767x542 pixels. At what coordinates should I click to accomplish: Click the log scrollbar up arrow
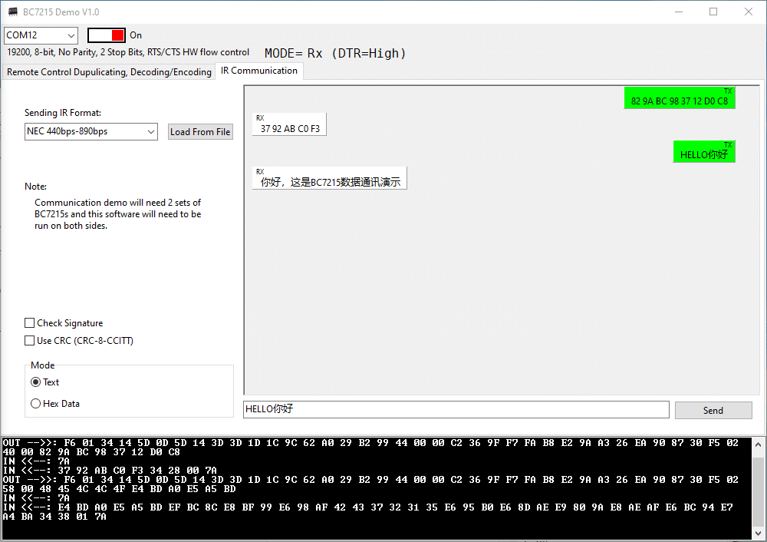tap(758, 445)
